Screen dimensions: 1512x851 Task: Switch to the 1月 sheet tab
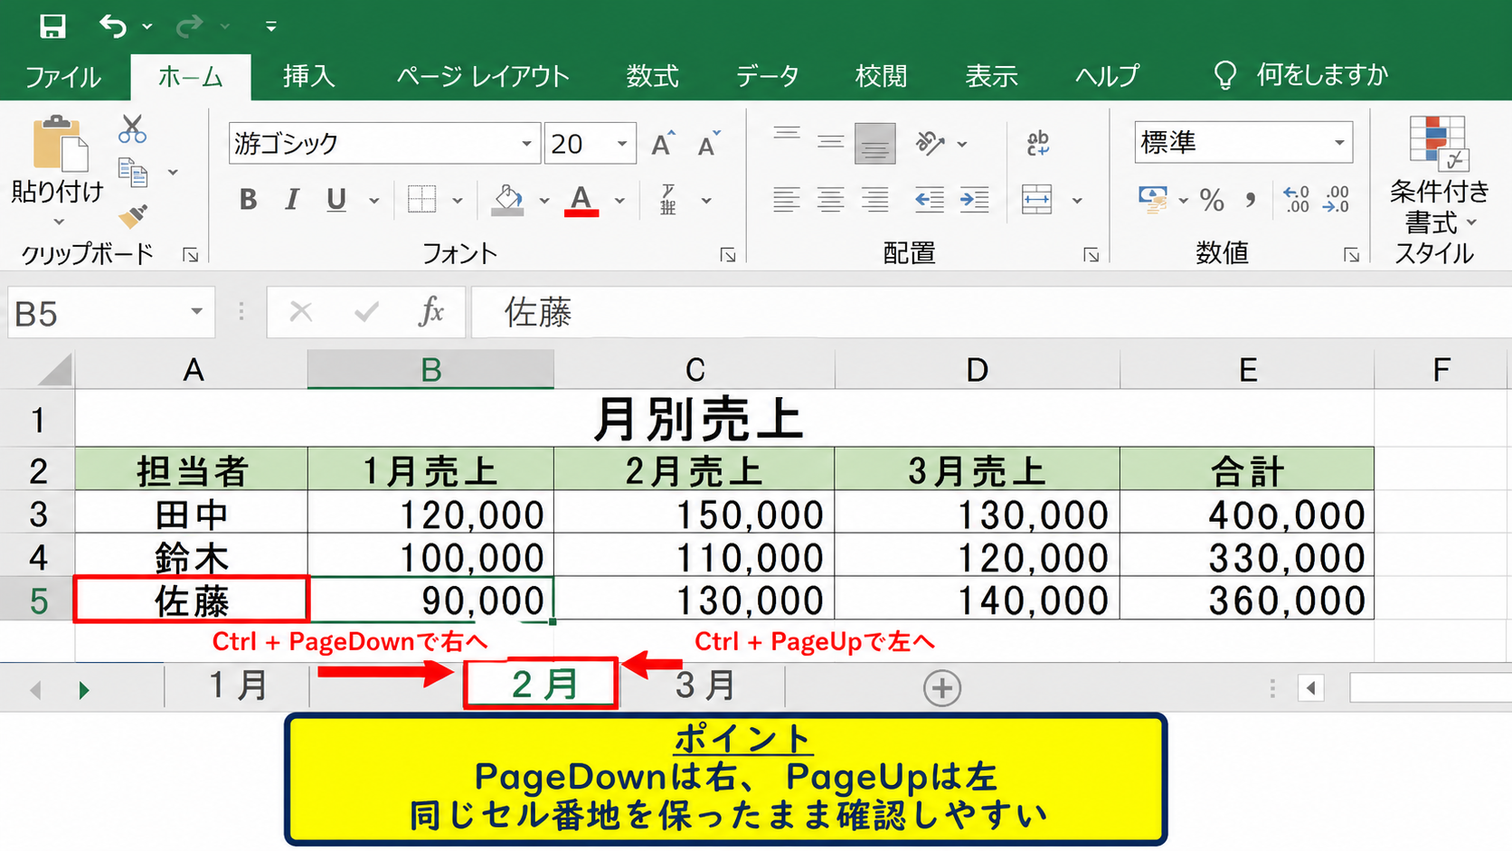(238, 686)
